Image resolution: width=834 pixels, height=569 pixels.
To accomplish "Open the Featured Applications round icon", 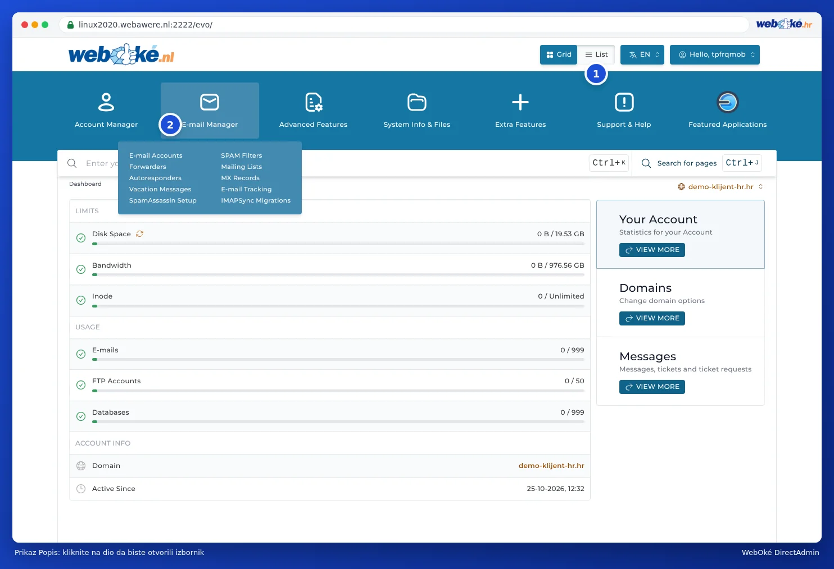I will (x=728, y=102).
